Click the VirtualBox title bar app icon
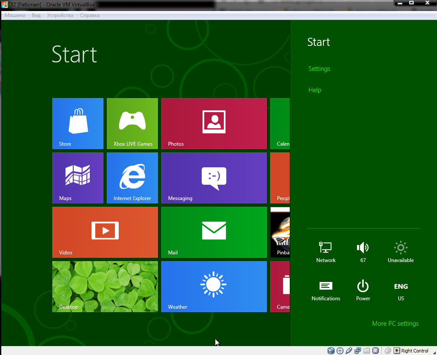The width and height of the screenshot is (437, 355). click(x=5, y=4)
